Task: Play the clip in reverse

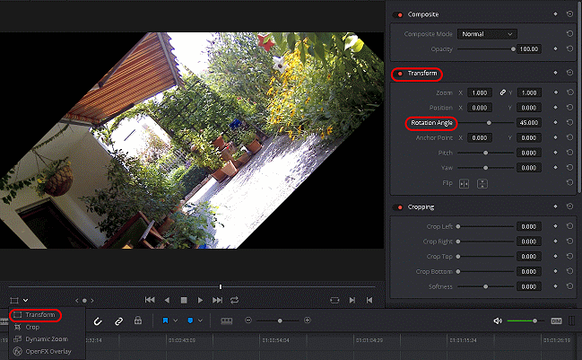Action: (x=167, y=300)
